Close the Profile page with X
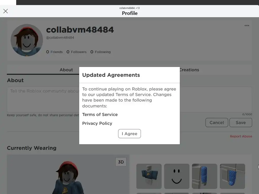The width and height of the screenshot is (259, 194). click(6, 11)
